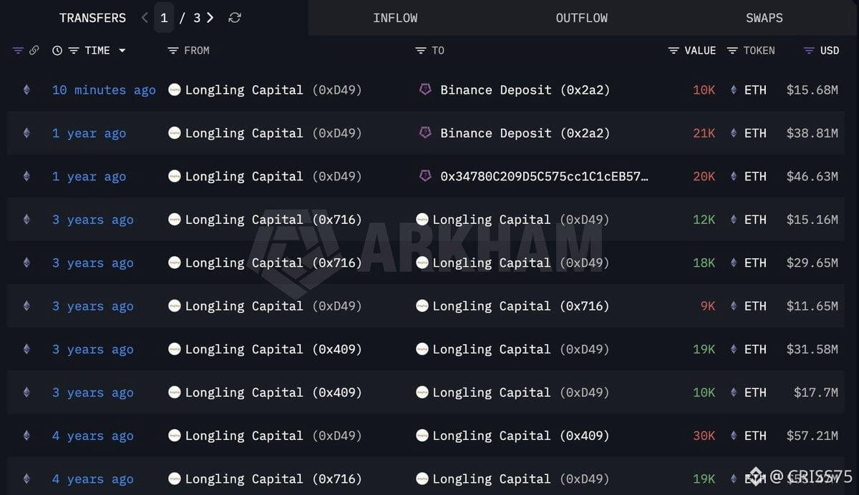Open the TO column filter
This screenshot has height=495, width=859.
coord(421,50)
